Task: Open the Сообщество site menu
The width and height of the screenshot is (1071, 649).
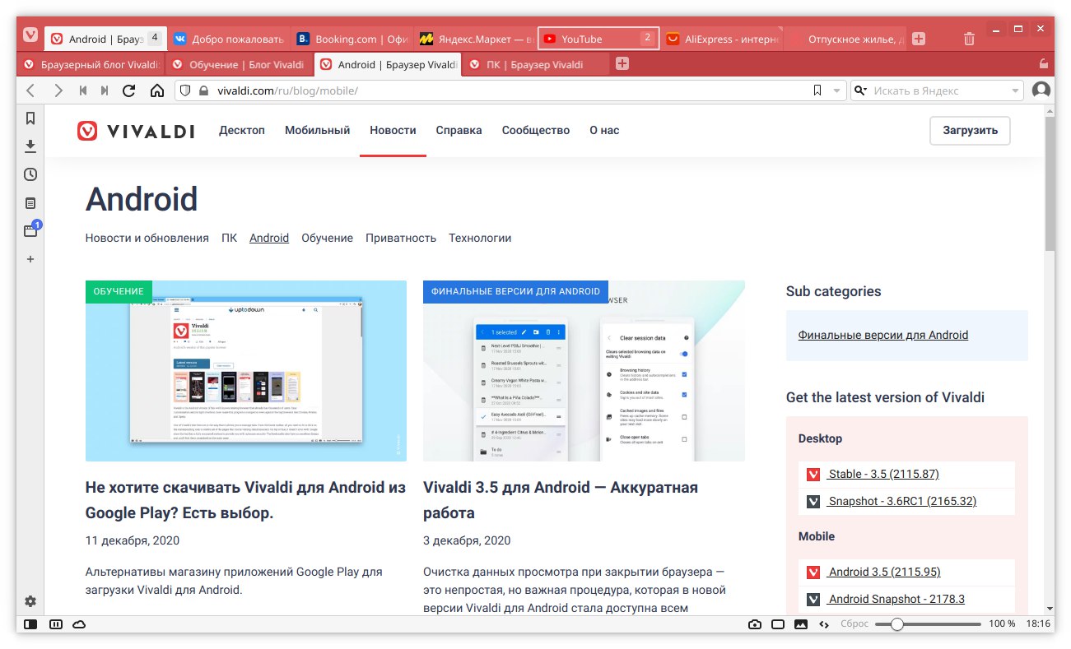Action: (536, 130)
